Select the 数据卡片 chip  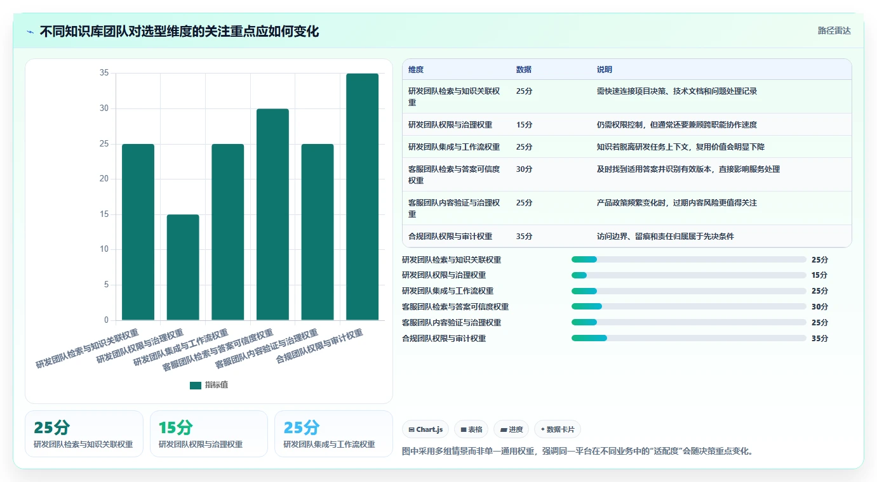[558, 429]
